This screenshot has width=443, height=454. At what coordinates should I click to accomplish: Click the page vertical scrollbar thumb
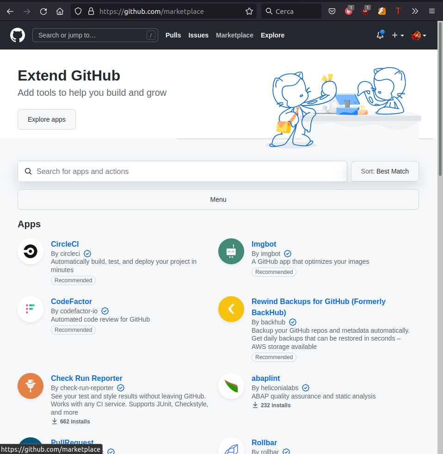(440, 99)
